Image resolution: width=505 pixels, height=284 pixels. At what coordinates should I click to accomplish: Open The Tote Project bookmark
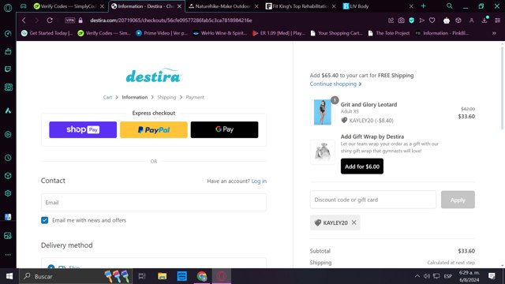389,33
